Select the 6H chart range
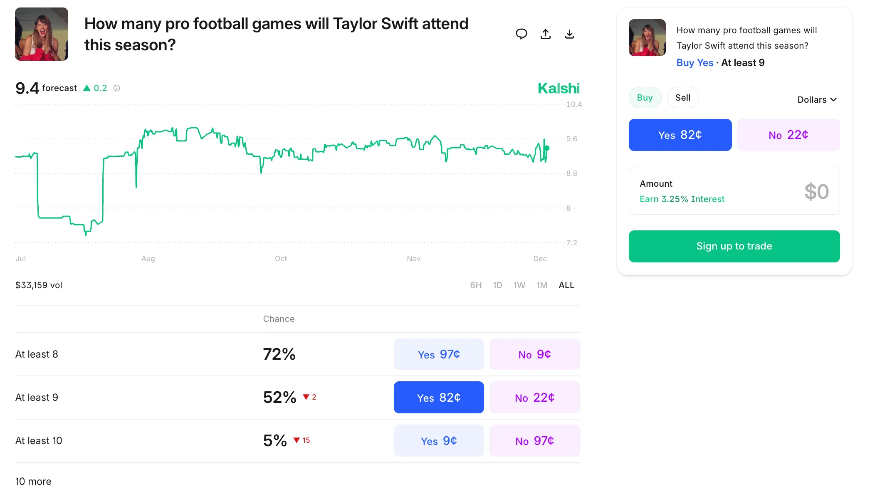 pyautogui.click(x=476, y=285)
